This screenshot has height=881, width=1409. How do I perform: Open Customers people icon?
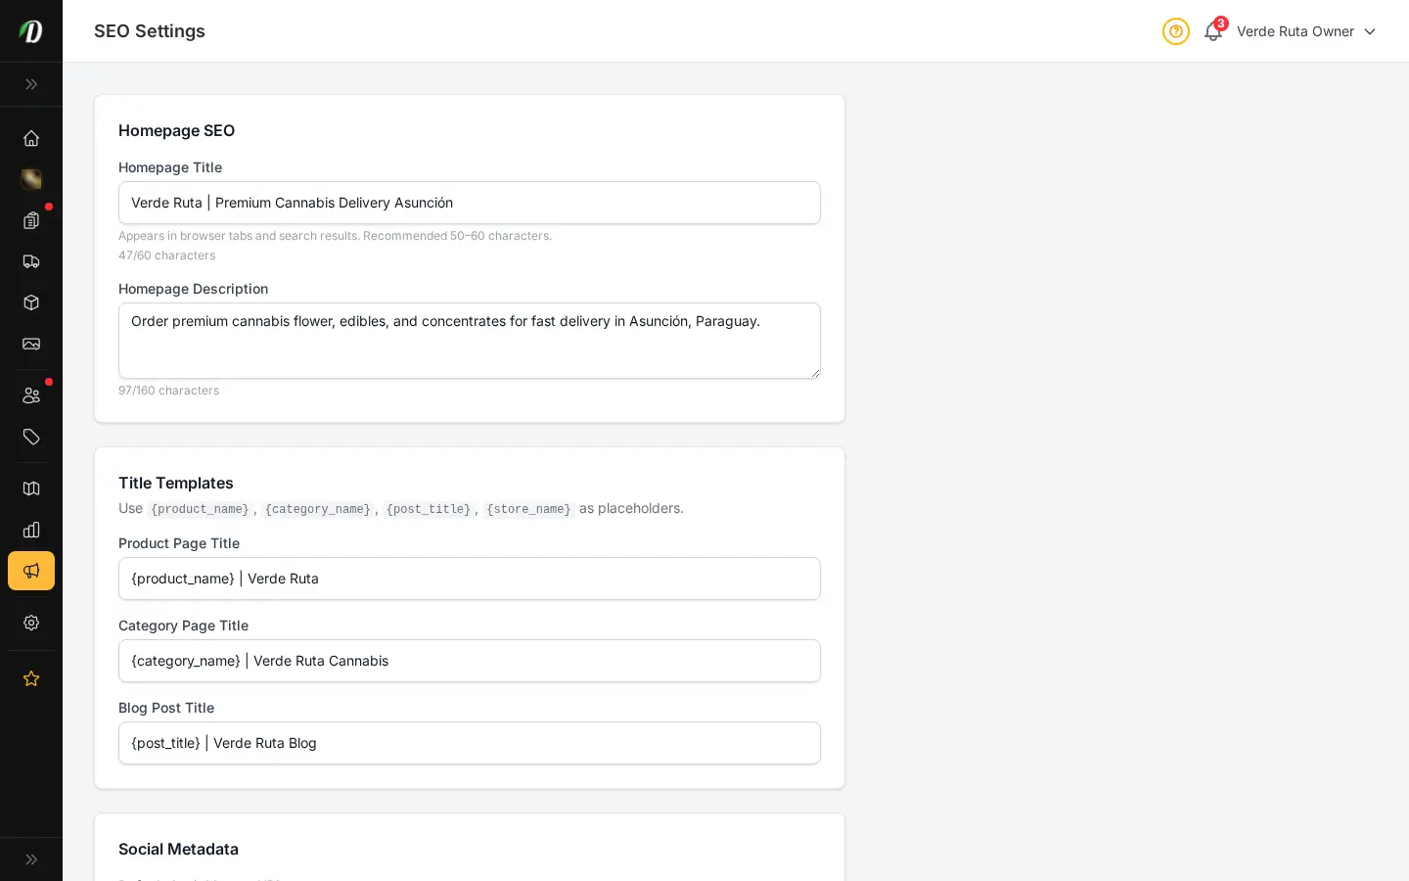tap(31, 395)
